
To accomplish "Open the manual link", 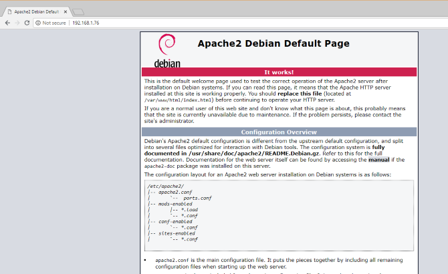I will [x=379, y=160].
